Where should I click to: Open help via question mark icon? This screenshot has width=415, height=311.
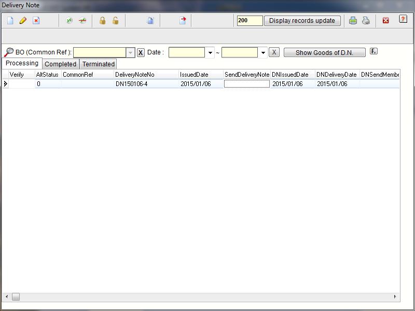tap(403, 19)
